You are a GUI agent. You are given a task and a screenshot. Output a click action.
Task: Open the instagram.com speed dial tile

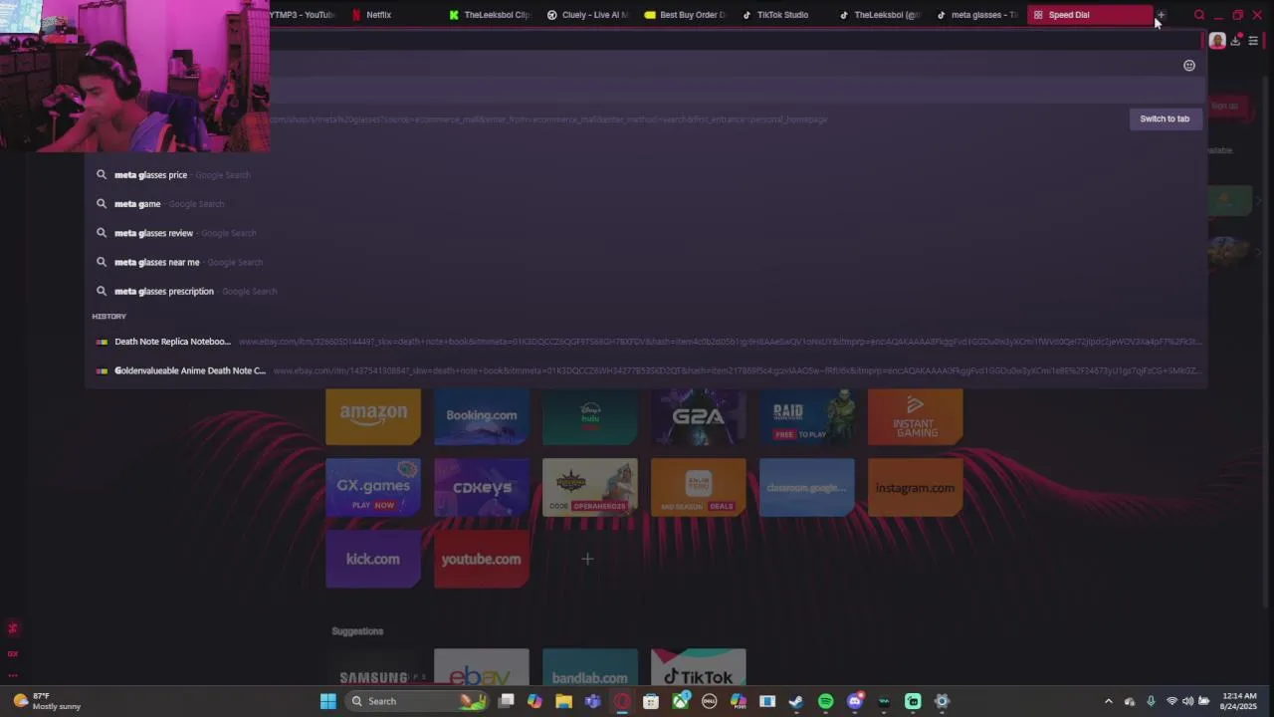916,488
